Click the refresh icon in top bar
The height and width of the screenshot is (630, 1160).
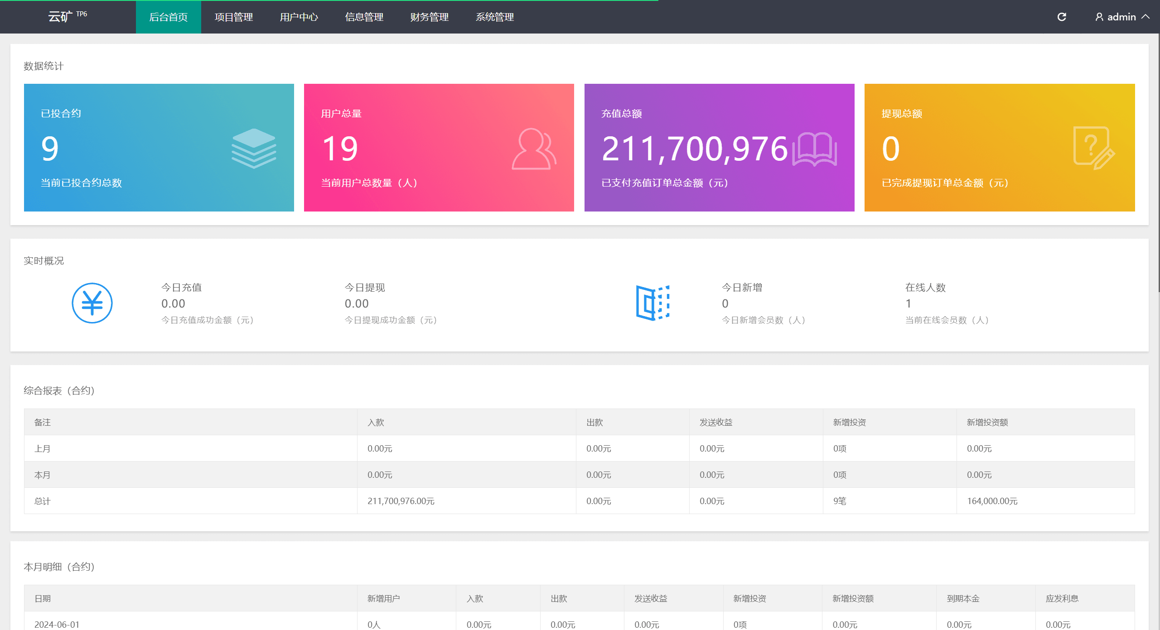pos(1062,17)
